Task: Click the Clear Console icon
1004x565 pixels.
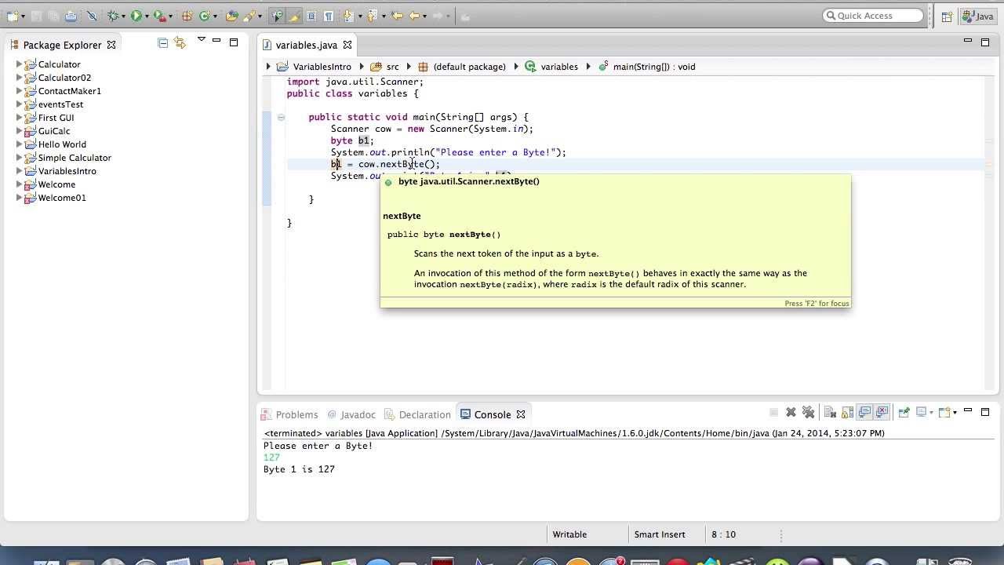Action: pos(830,412)
